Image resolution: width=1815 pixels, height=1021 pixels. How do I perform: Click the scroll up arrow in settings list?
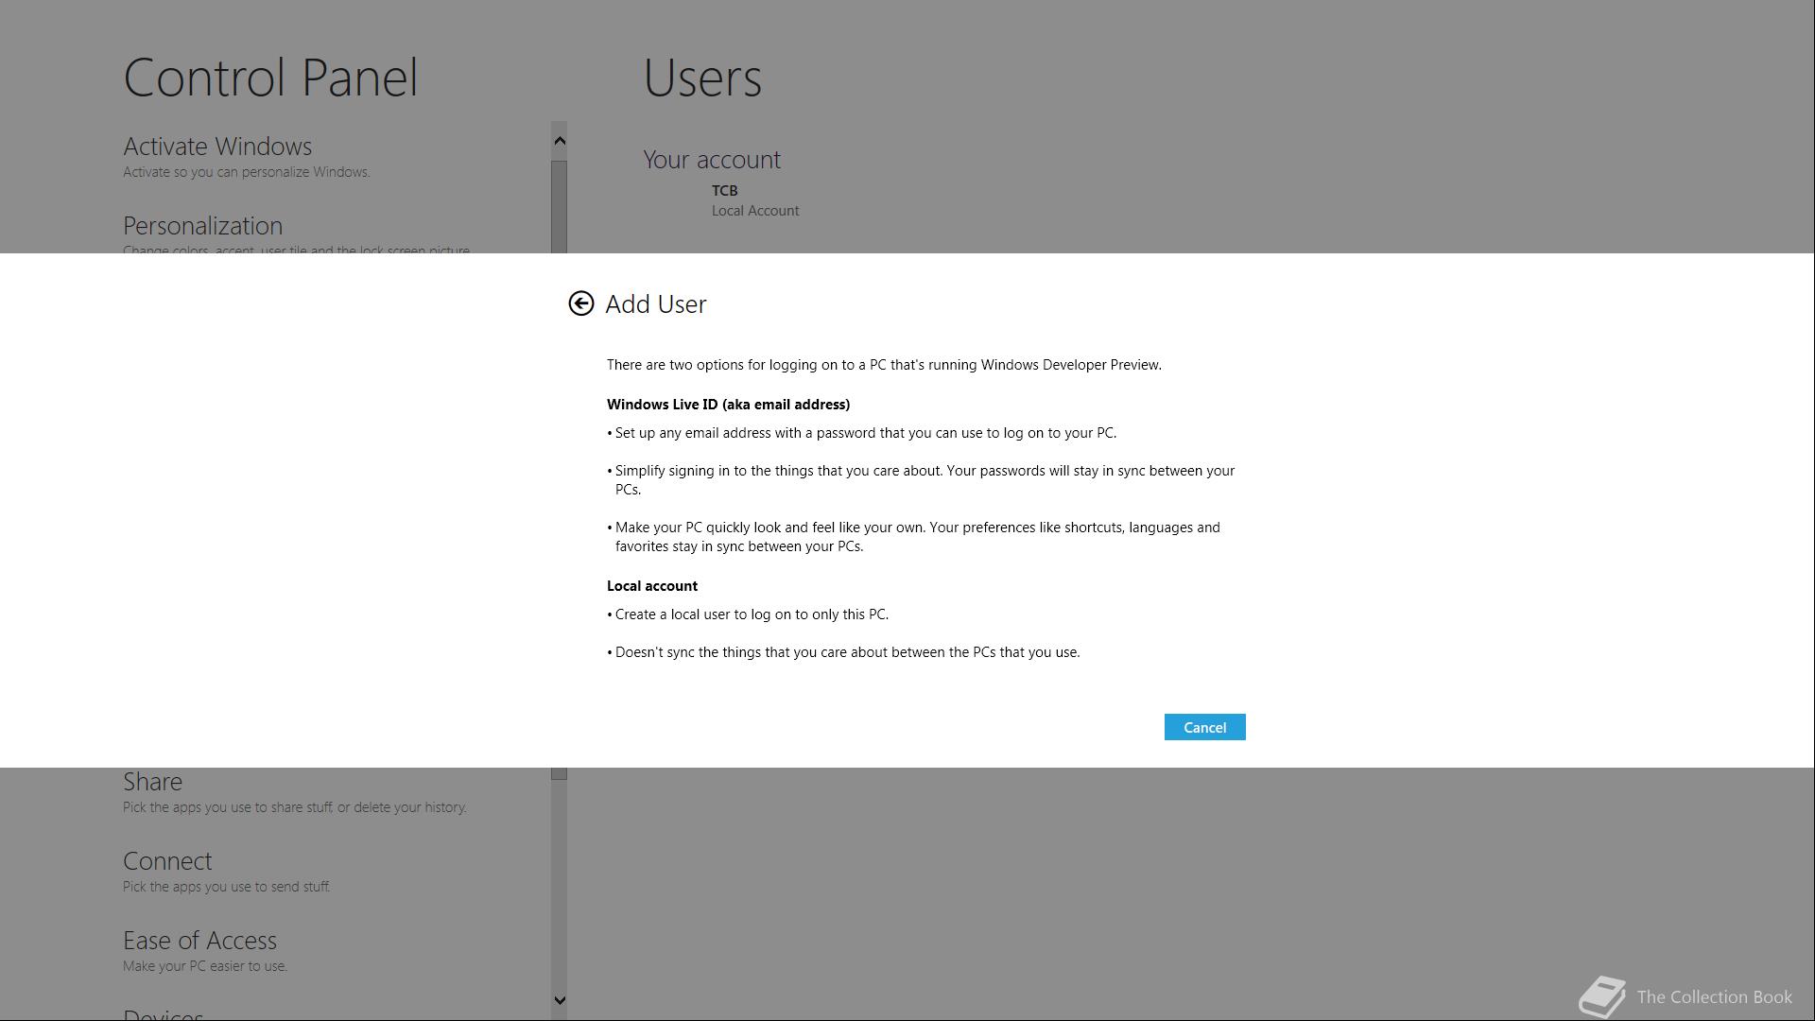point(560,141)
